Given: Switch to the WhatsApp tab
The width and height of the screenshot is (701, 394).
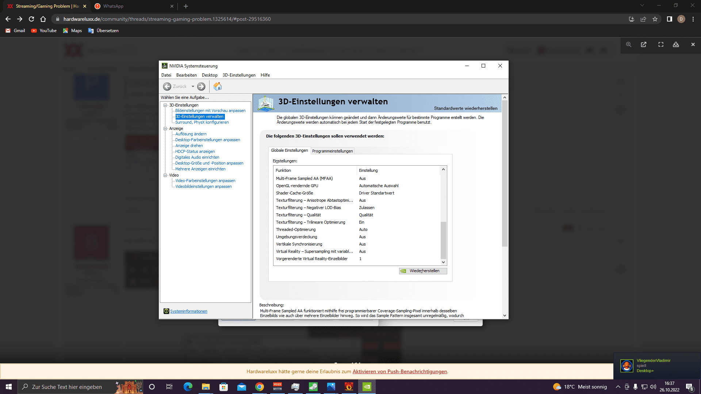Looking at the screenshot, I should tap(134, 6).
